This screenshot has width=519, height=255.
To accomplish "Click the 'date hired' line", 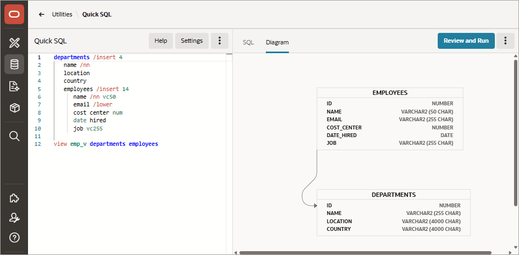I will tap(90, 121).
